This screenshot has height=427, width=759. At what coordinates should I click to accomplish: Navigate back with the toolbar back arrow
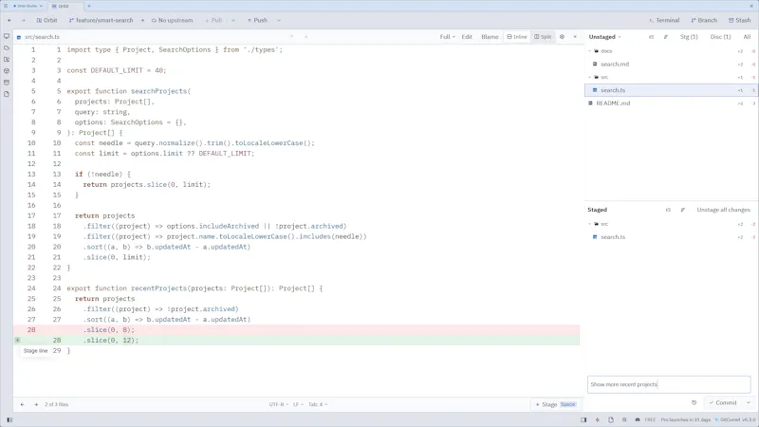point(9,20)
